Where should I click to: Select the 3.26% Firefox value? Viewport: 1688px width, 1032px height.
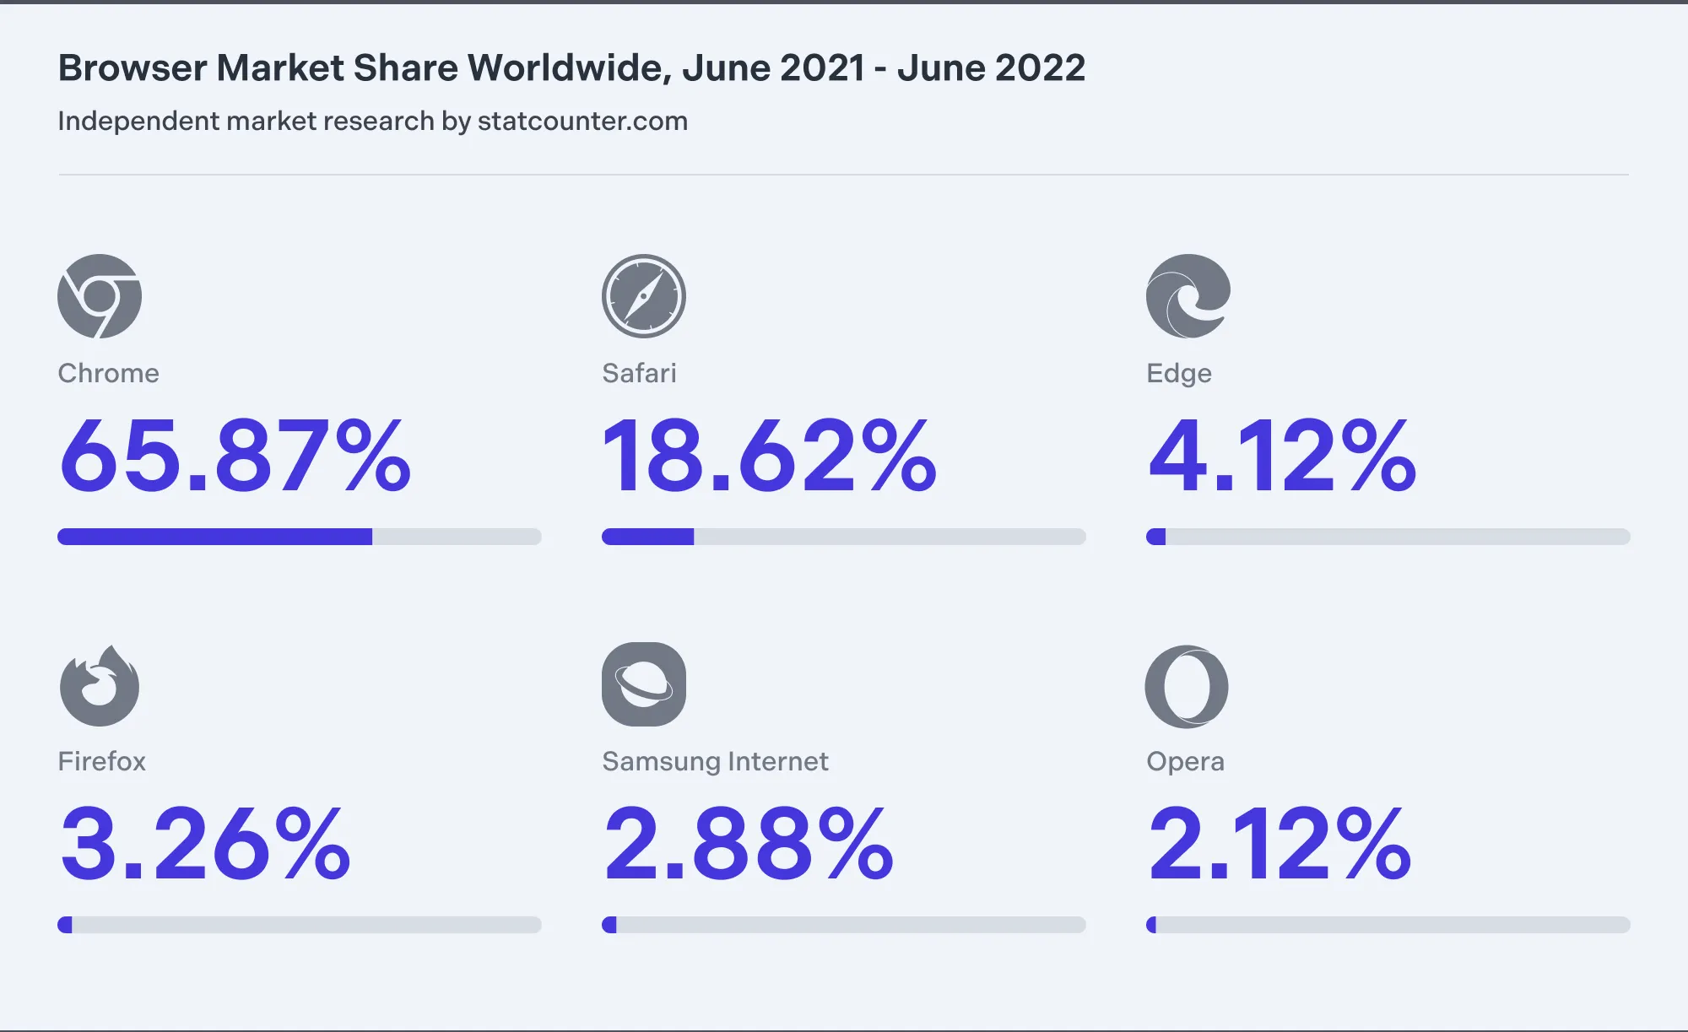coord(205,844)
